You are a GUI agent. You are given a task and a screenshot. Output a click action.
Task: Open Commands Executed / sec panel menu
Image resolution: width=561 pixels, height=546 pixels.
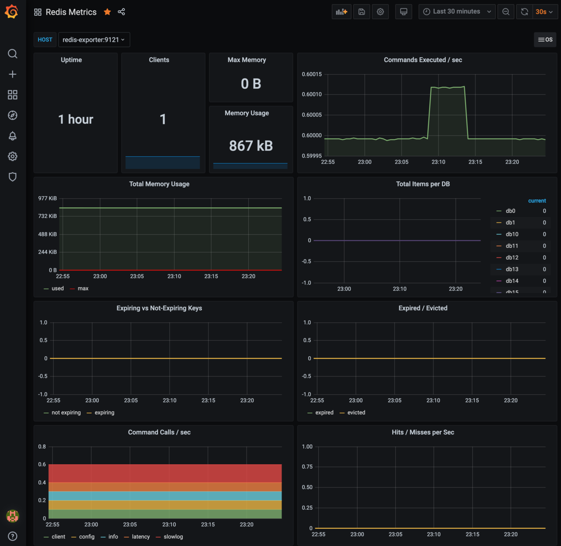(423, 60)
